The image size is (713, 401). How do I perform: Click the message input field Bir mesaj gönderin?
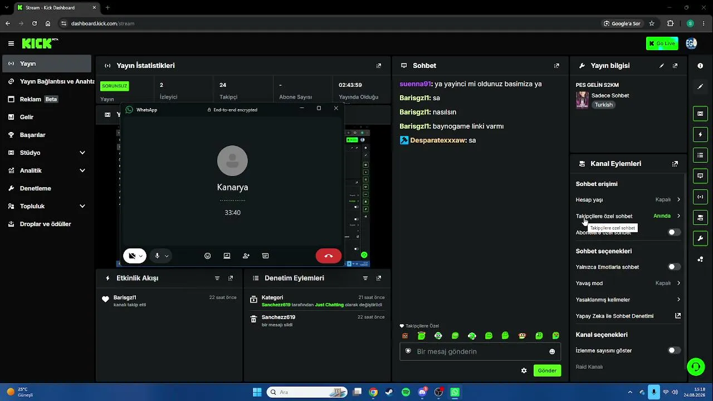[x=480, y=351]
